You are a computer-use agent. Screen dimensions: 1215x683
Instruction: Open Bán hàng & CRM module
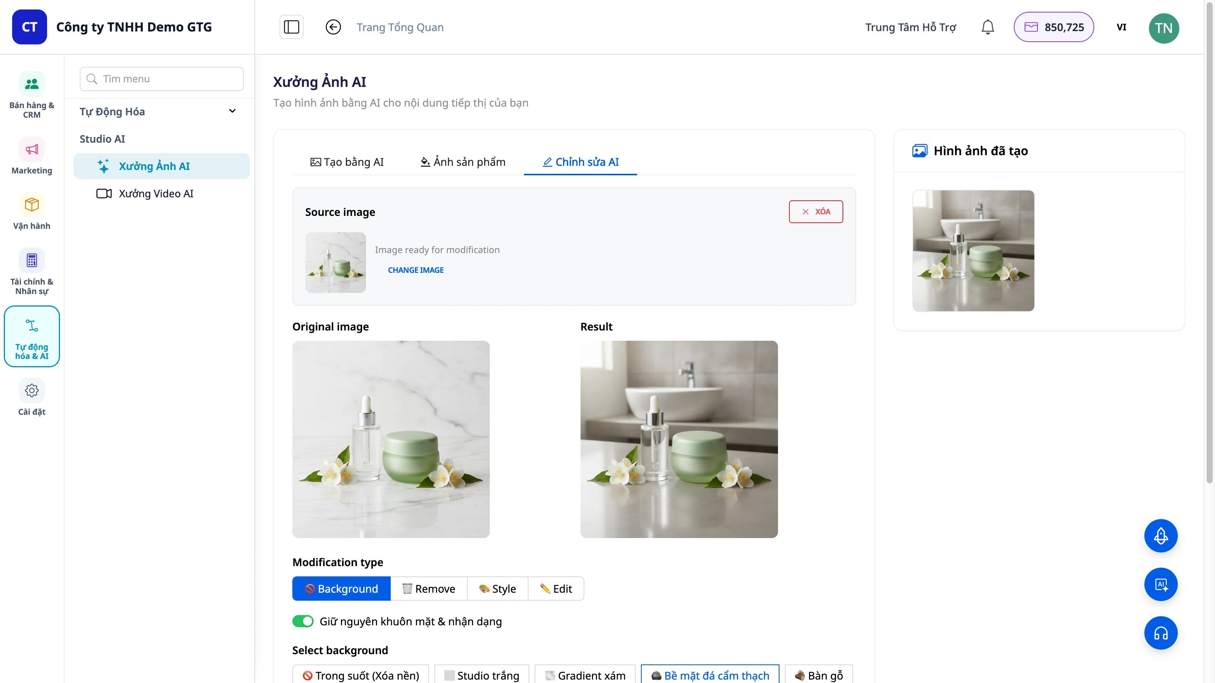(32, 95)
